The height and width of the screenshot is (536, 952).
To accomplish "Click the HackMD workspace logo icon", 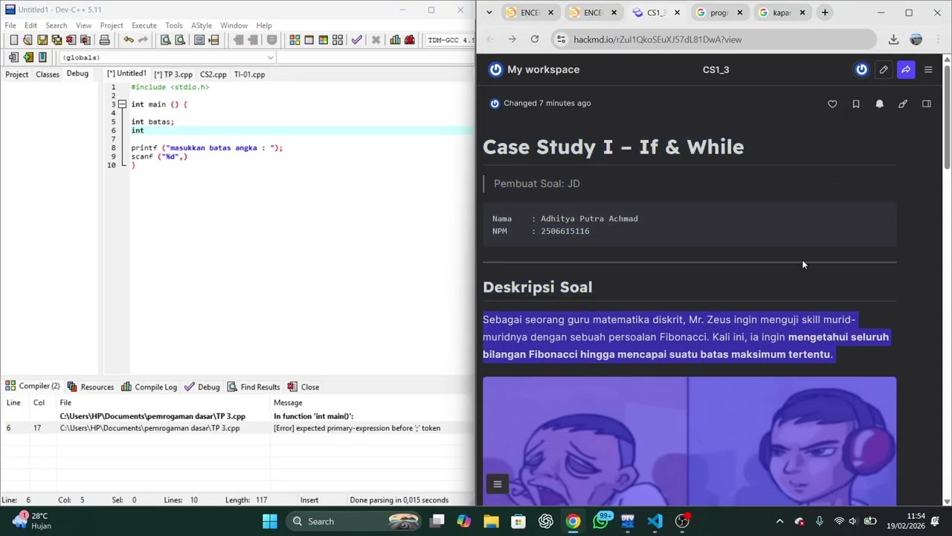I will [x=495, y=69].
